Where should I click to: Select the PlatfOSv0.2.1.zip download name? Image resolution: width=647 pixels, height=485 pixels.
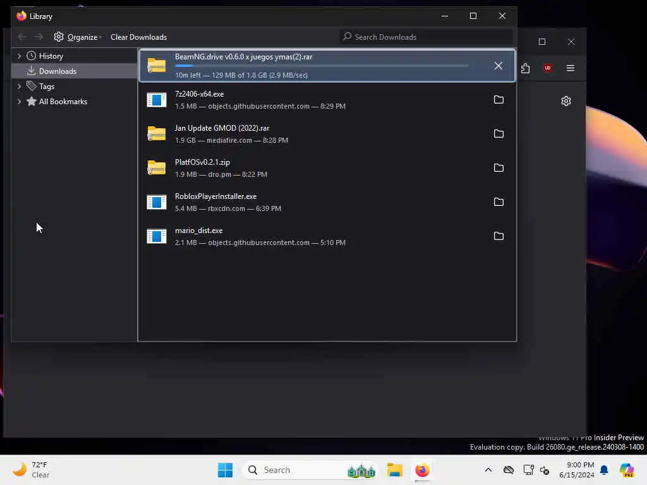coord(202,162)
